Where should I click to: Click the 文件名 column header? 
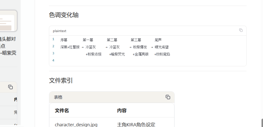(x=62, y=110)
